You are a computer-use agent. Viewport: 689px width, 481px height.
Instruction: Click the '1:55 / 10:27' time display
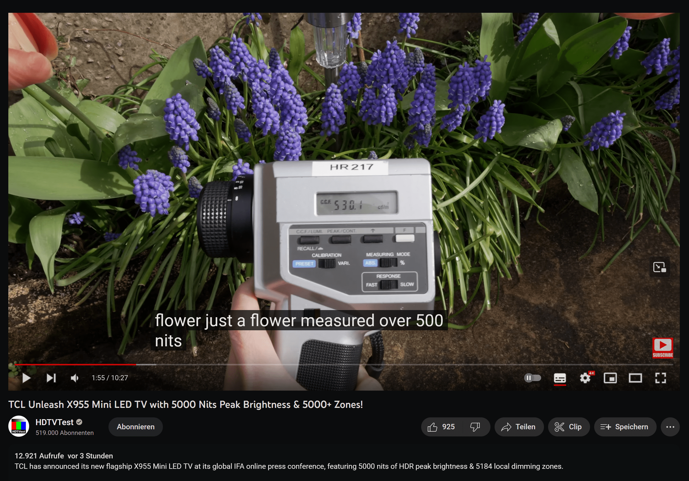pos(110,378)
